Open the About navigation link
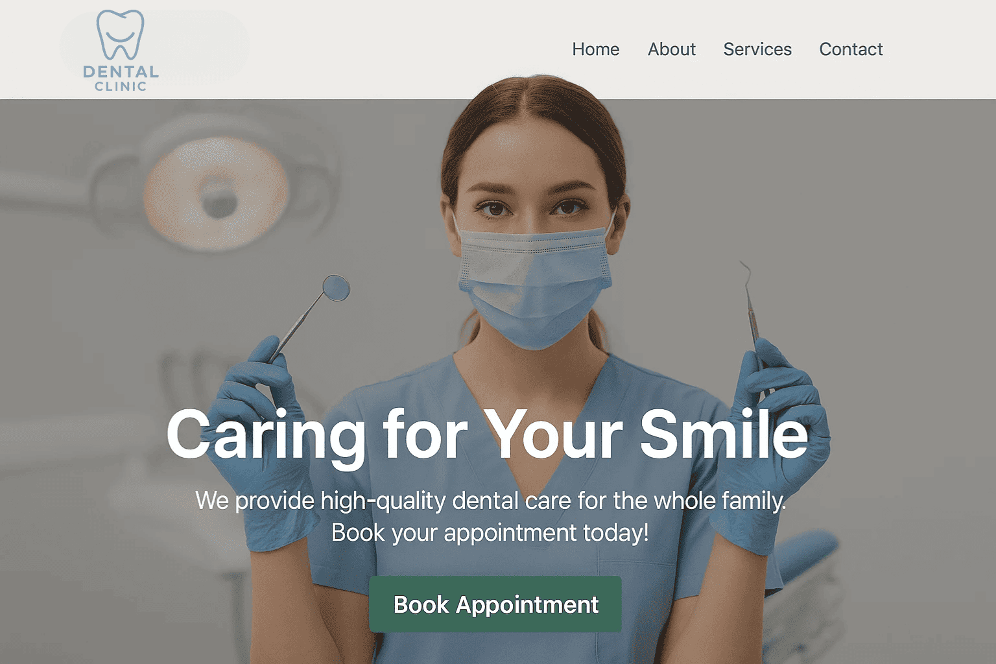Screen dimensions: 996x664 (x=671, y=49)
